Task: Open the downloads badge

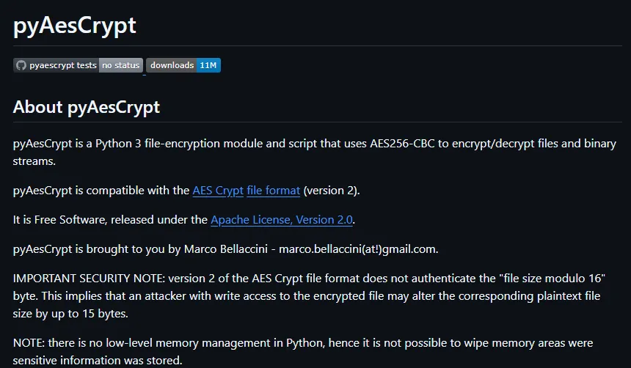Action: (183, 65)
